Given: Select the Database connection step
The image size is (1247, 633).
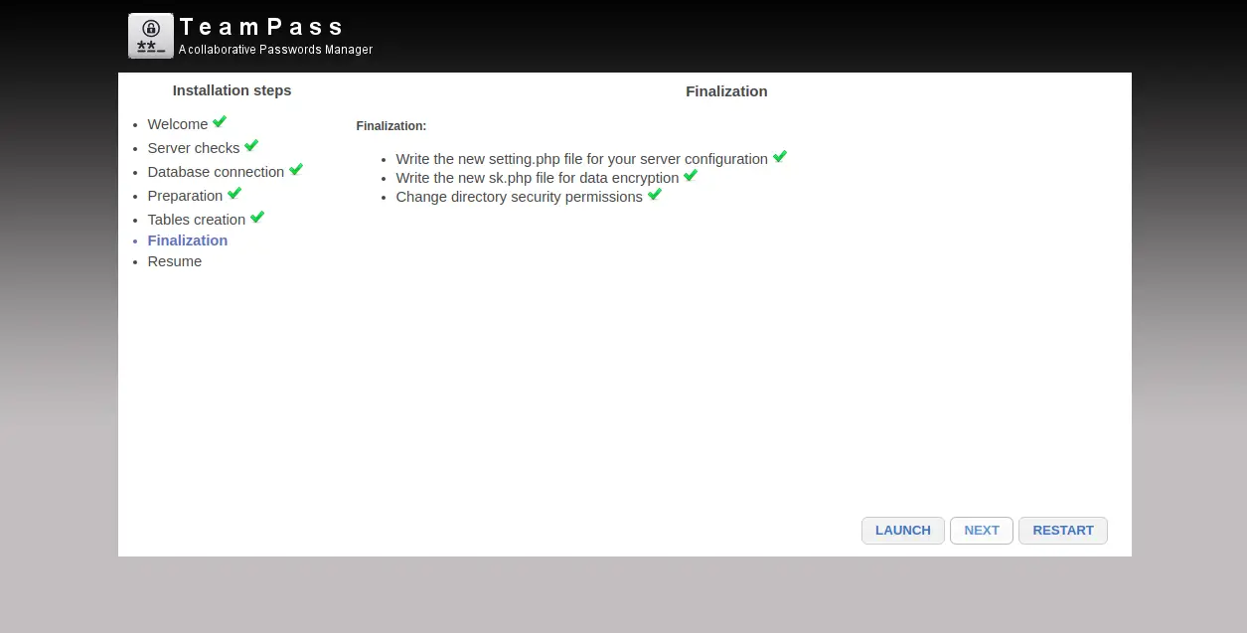Looking at the screenshot, I should click(x=216, y=172).
